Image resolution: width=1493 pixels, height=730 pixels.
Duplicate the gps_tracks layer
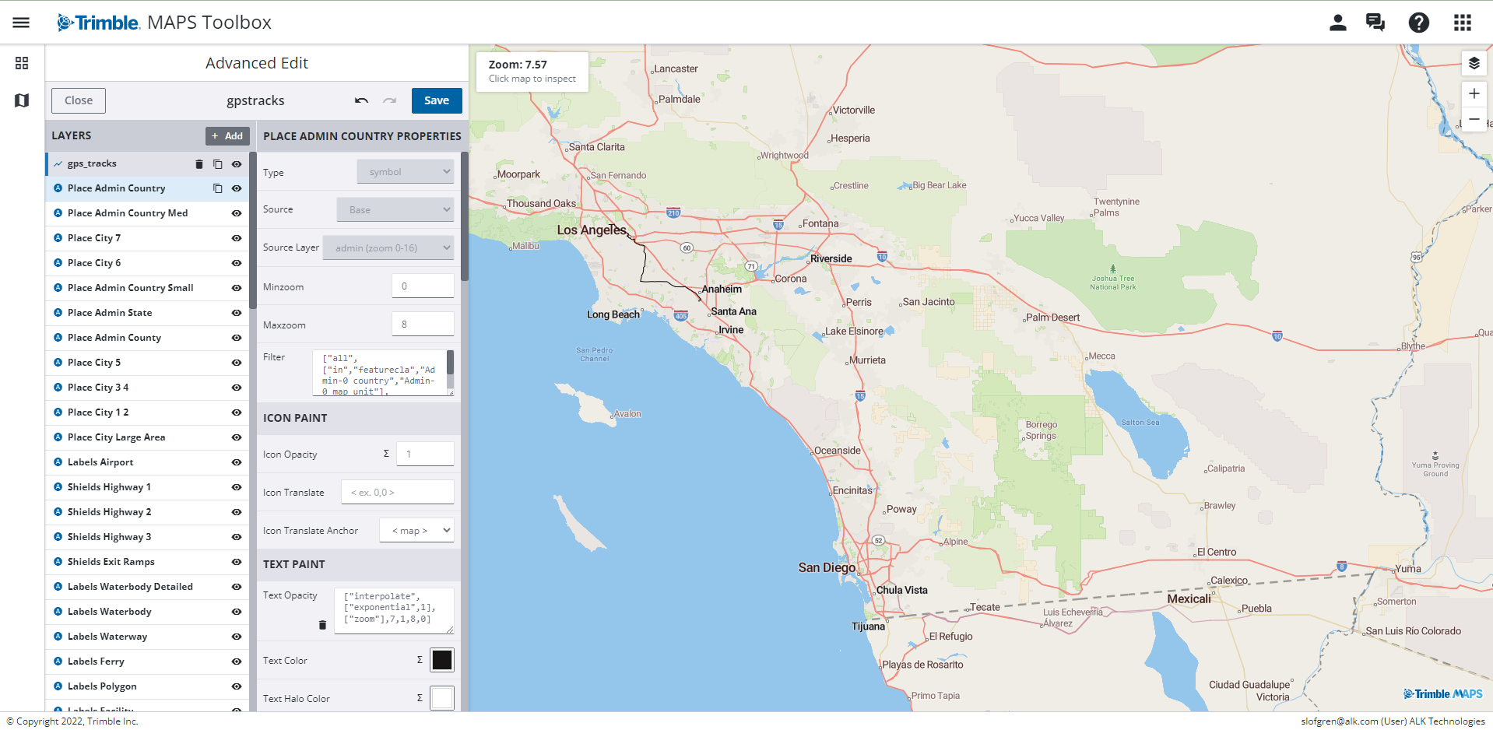coord(218,164)
